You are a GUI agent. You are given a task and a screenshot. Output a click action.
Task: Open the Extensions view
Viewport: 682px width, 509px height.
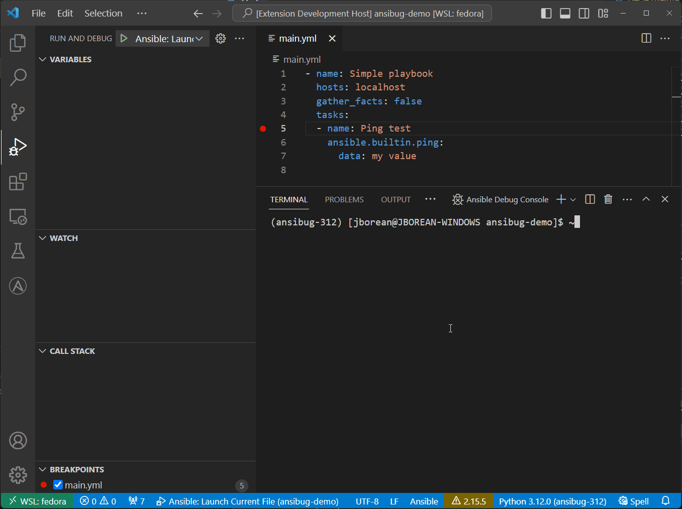18,182
